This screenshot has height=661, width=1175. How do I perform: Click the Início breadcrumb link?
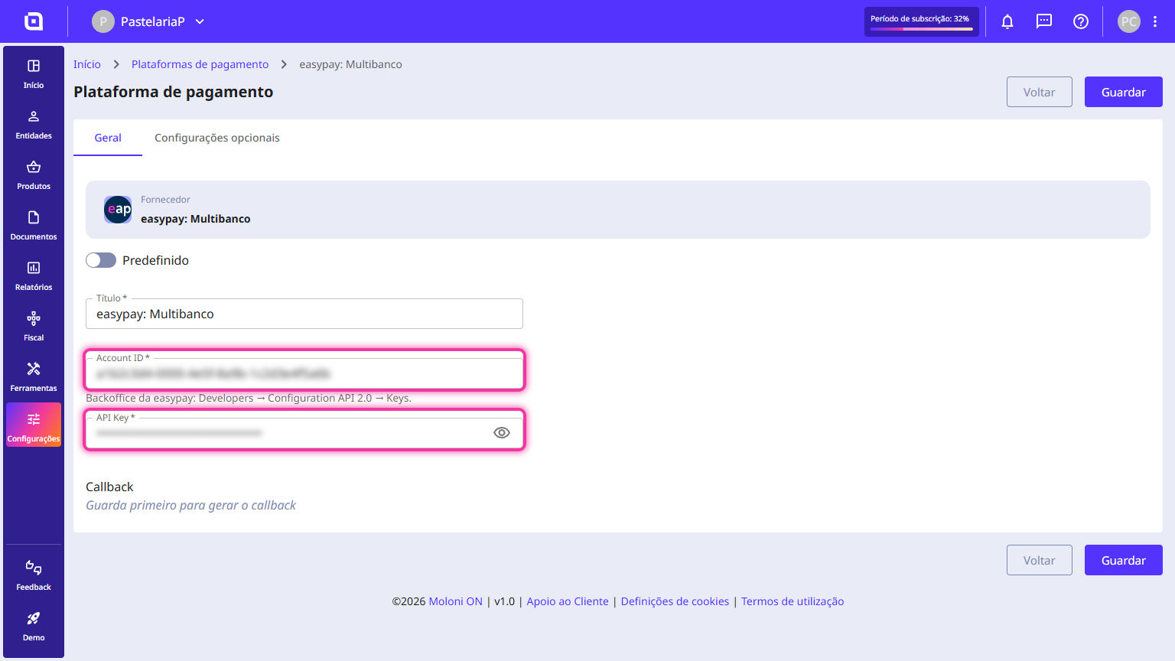pyautogui.click(x=87, y=64)
